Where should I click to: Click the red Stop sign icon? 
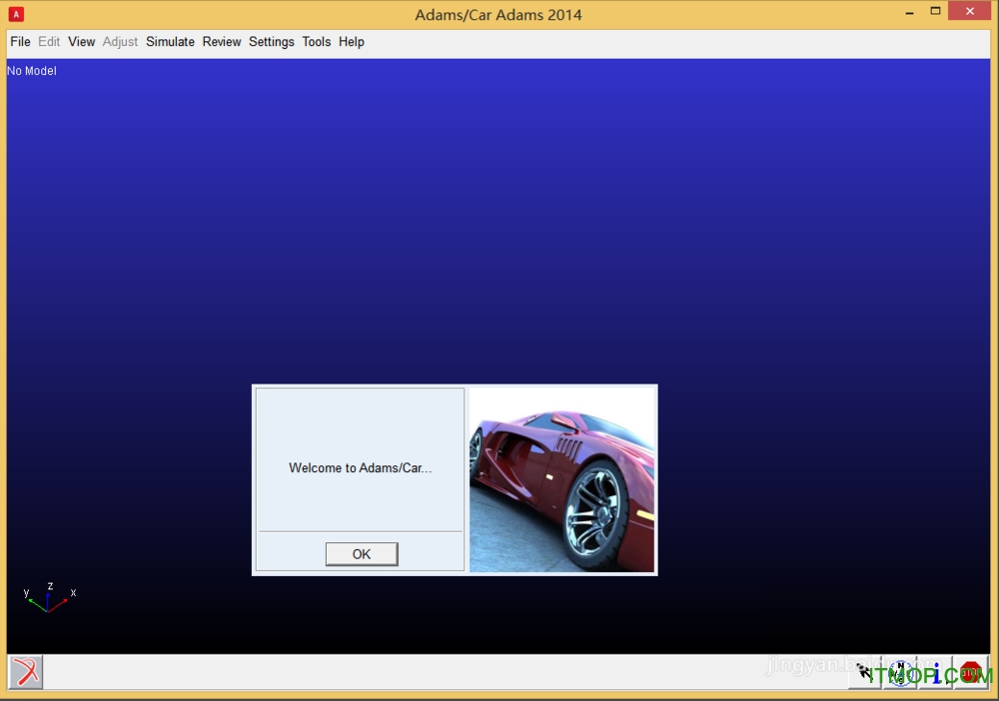click(x=970, y=672)
